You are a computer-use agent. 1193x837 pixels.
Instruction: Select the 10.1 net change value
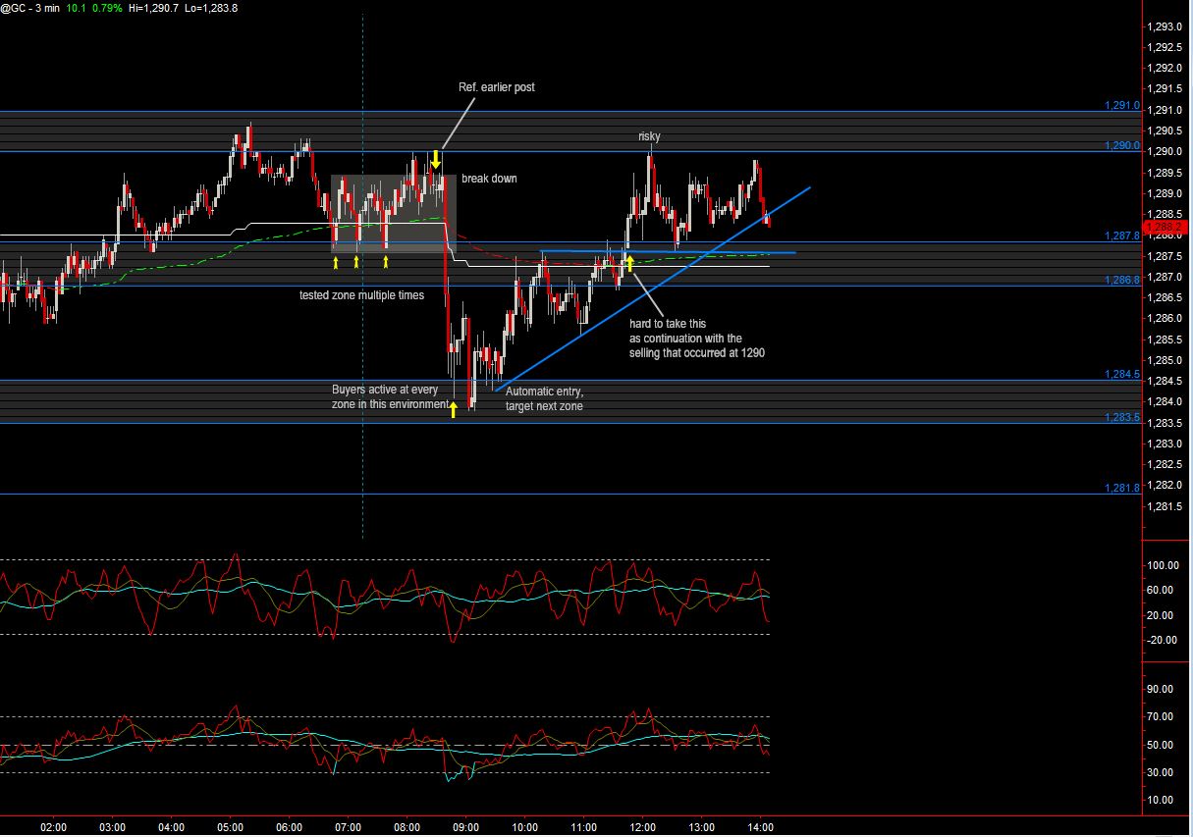point(76,8)
